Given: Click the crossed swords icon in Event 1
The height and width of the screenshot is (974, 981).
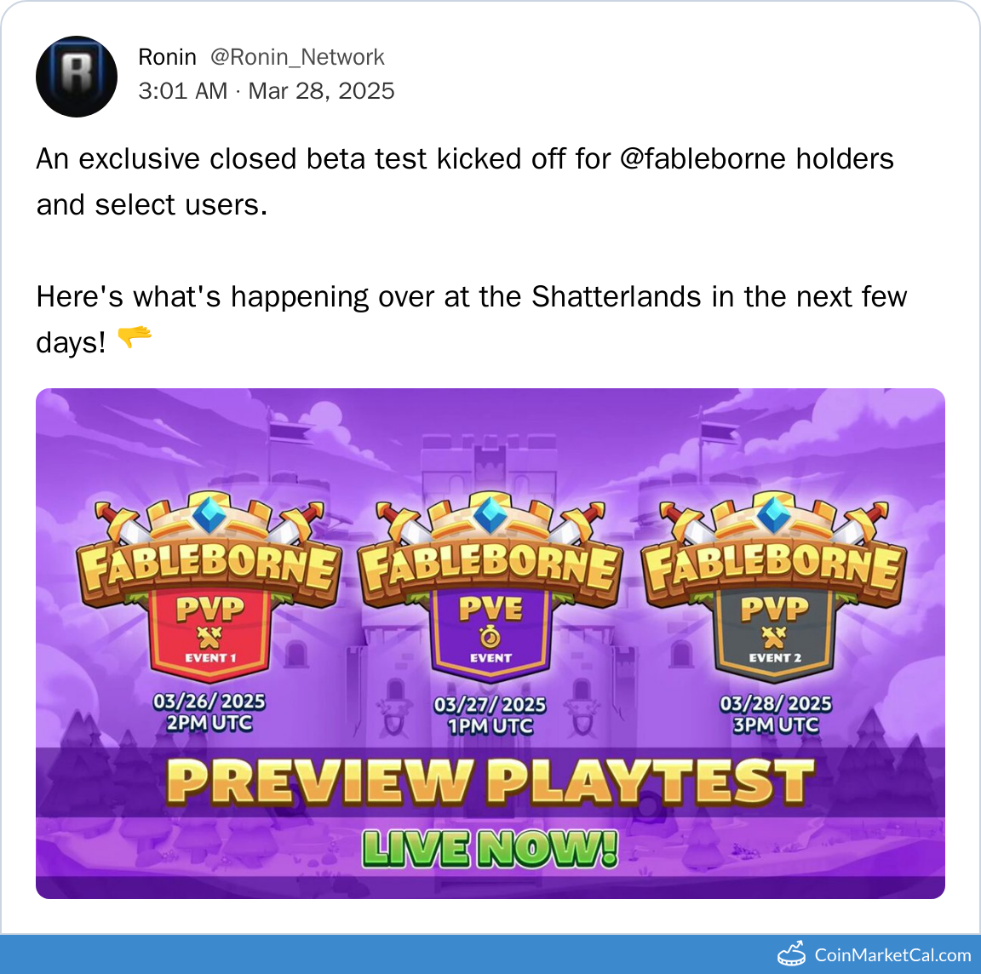Looking at the screenshot, I should pos(209,638).
